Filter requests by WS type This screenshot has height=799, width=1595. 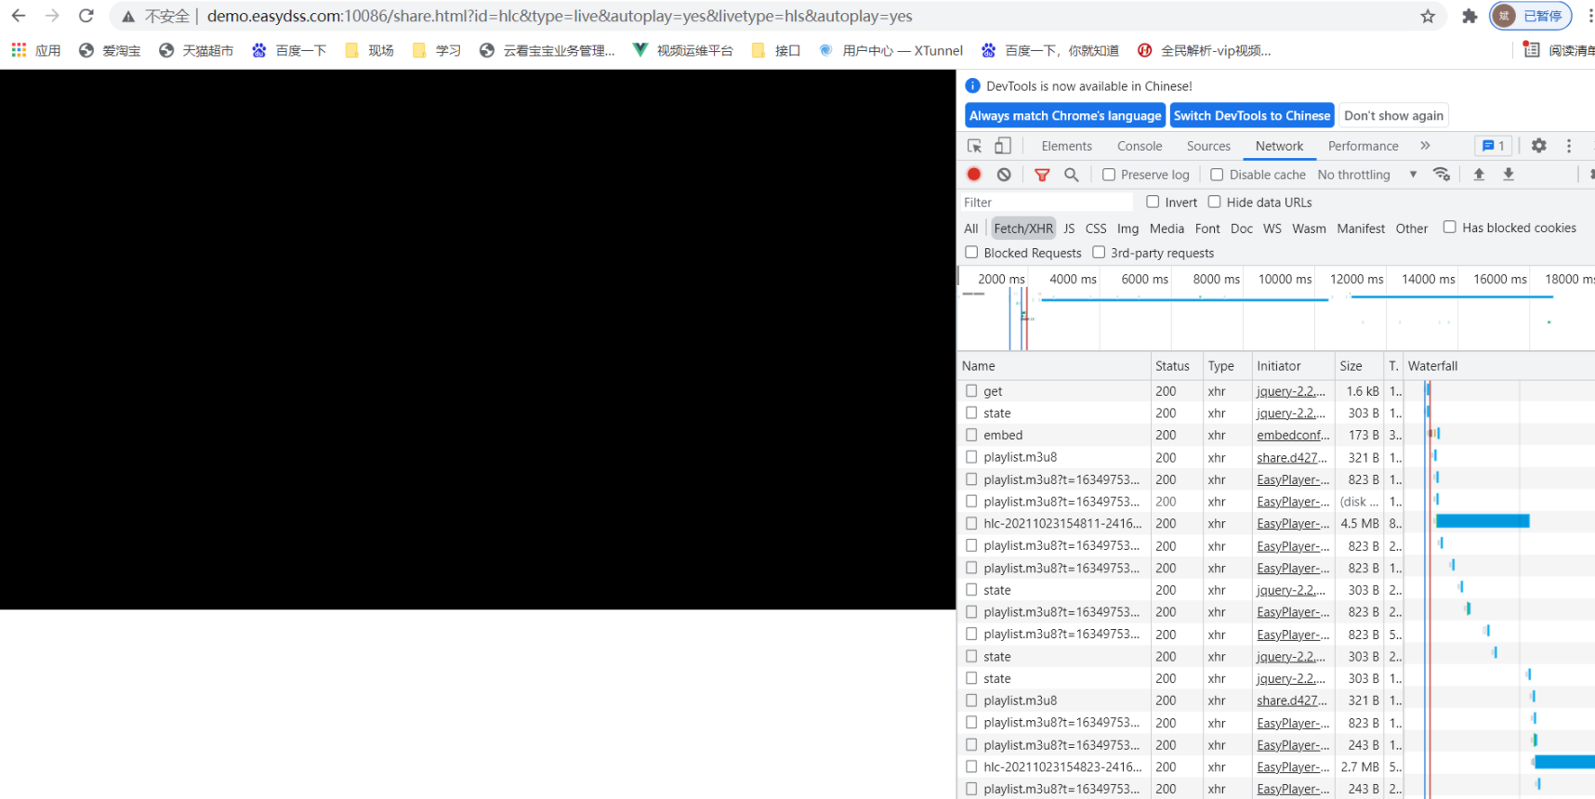(1272, 229)
